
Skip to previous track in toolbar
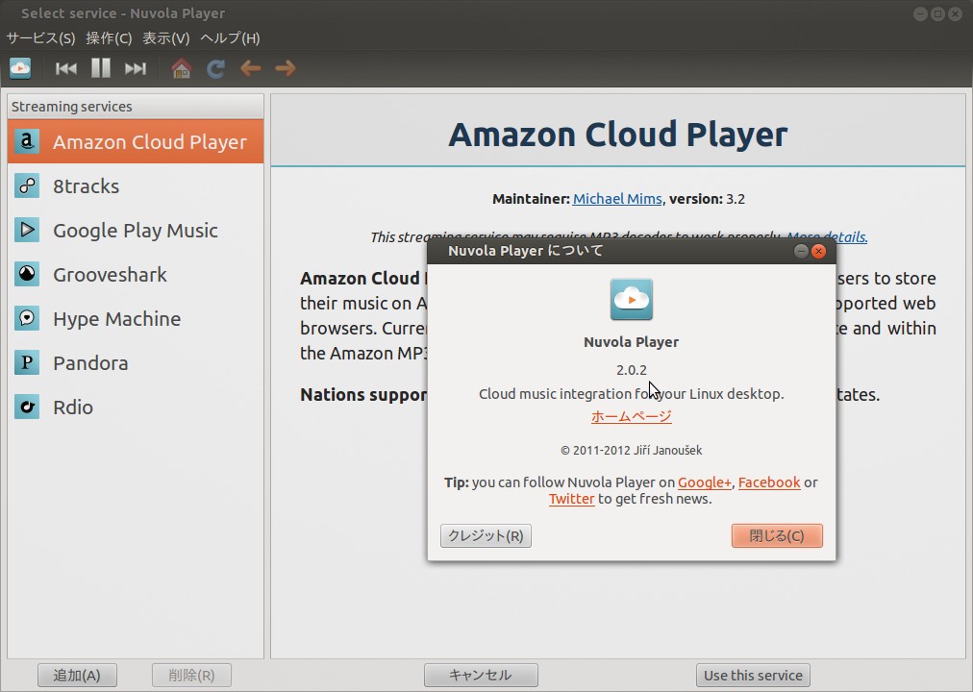(65, 68)
